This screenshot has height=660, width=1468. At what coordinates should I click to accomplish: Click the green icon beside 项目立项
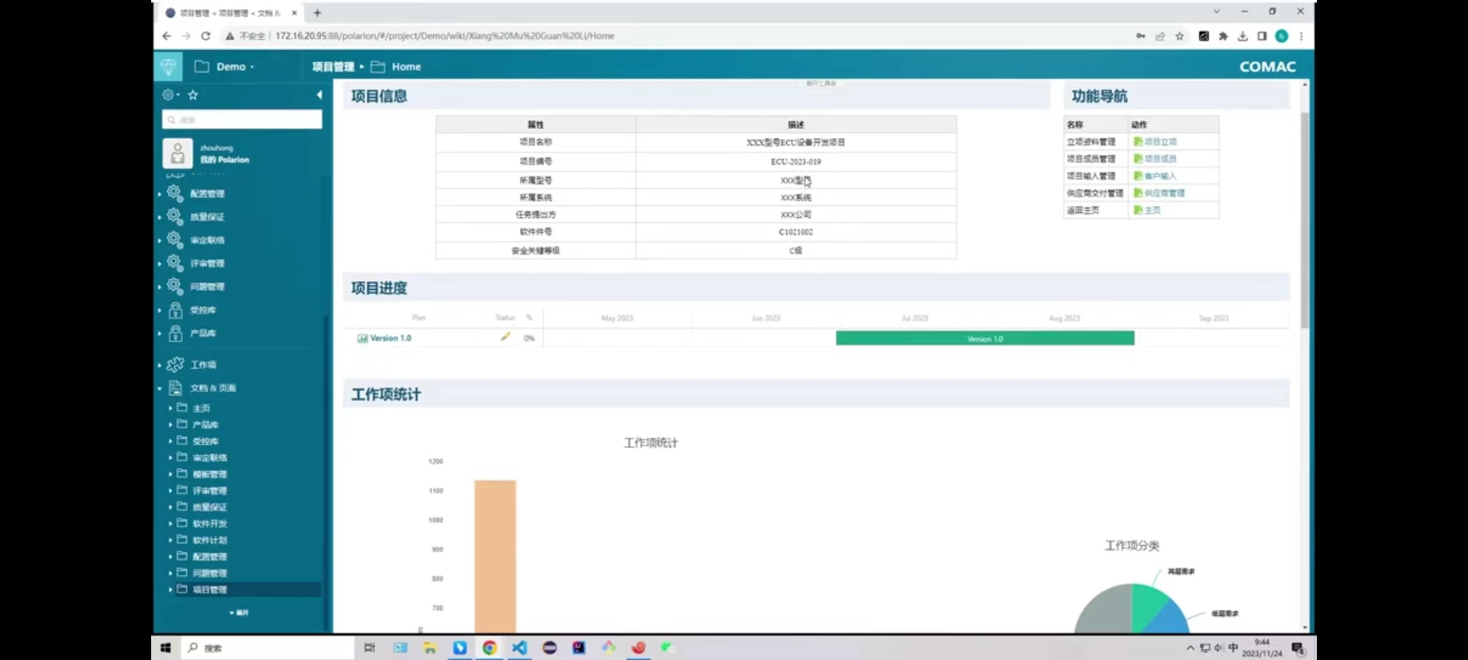(1138, 142)
